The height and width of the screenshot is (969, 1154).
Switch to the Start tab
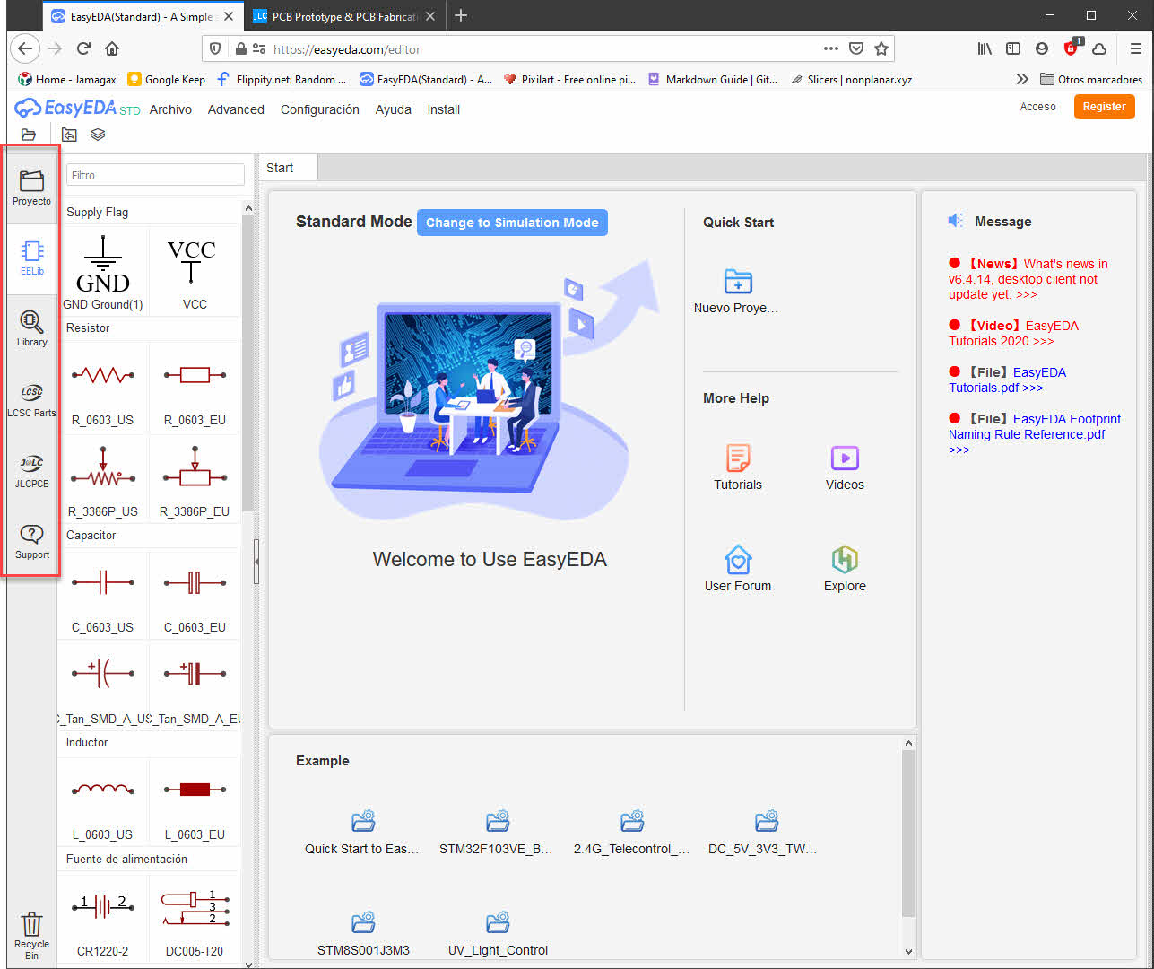tap(288, 168)
